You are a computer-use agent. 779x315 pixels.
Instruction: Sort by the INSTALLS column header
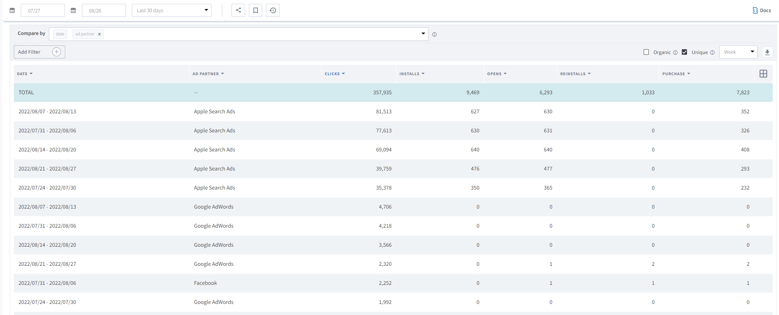tap(412, 74)
